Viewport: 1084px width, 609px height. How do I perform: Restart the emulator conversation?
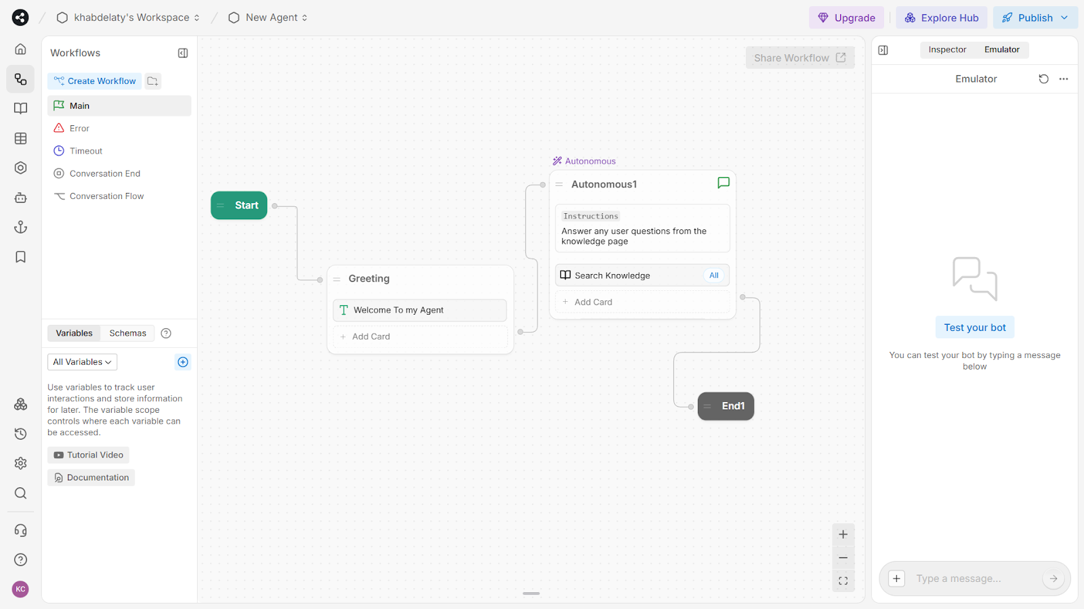tap(1043, 79)
